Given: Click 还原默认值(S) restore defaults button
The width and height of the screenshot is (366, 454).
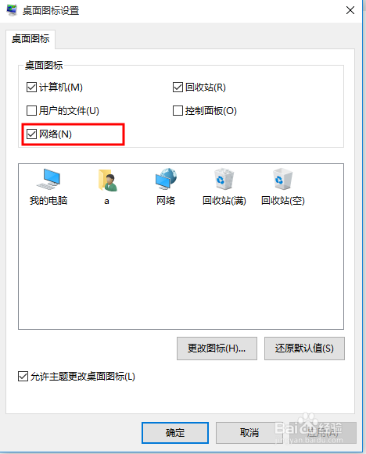Looking at the screenshot, I should point(304,349).
